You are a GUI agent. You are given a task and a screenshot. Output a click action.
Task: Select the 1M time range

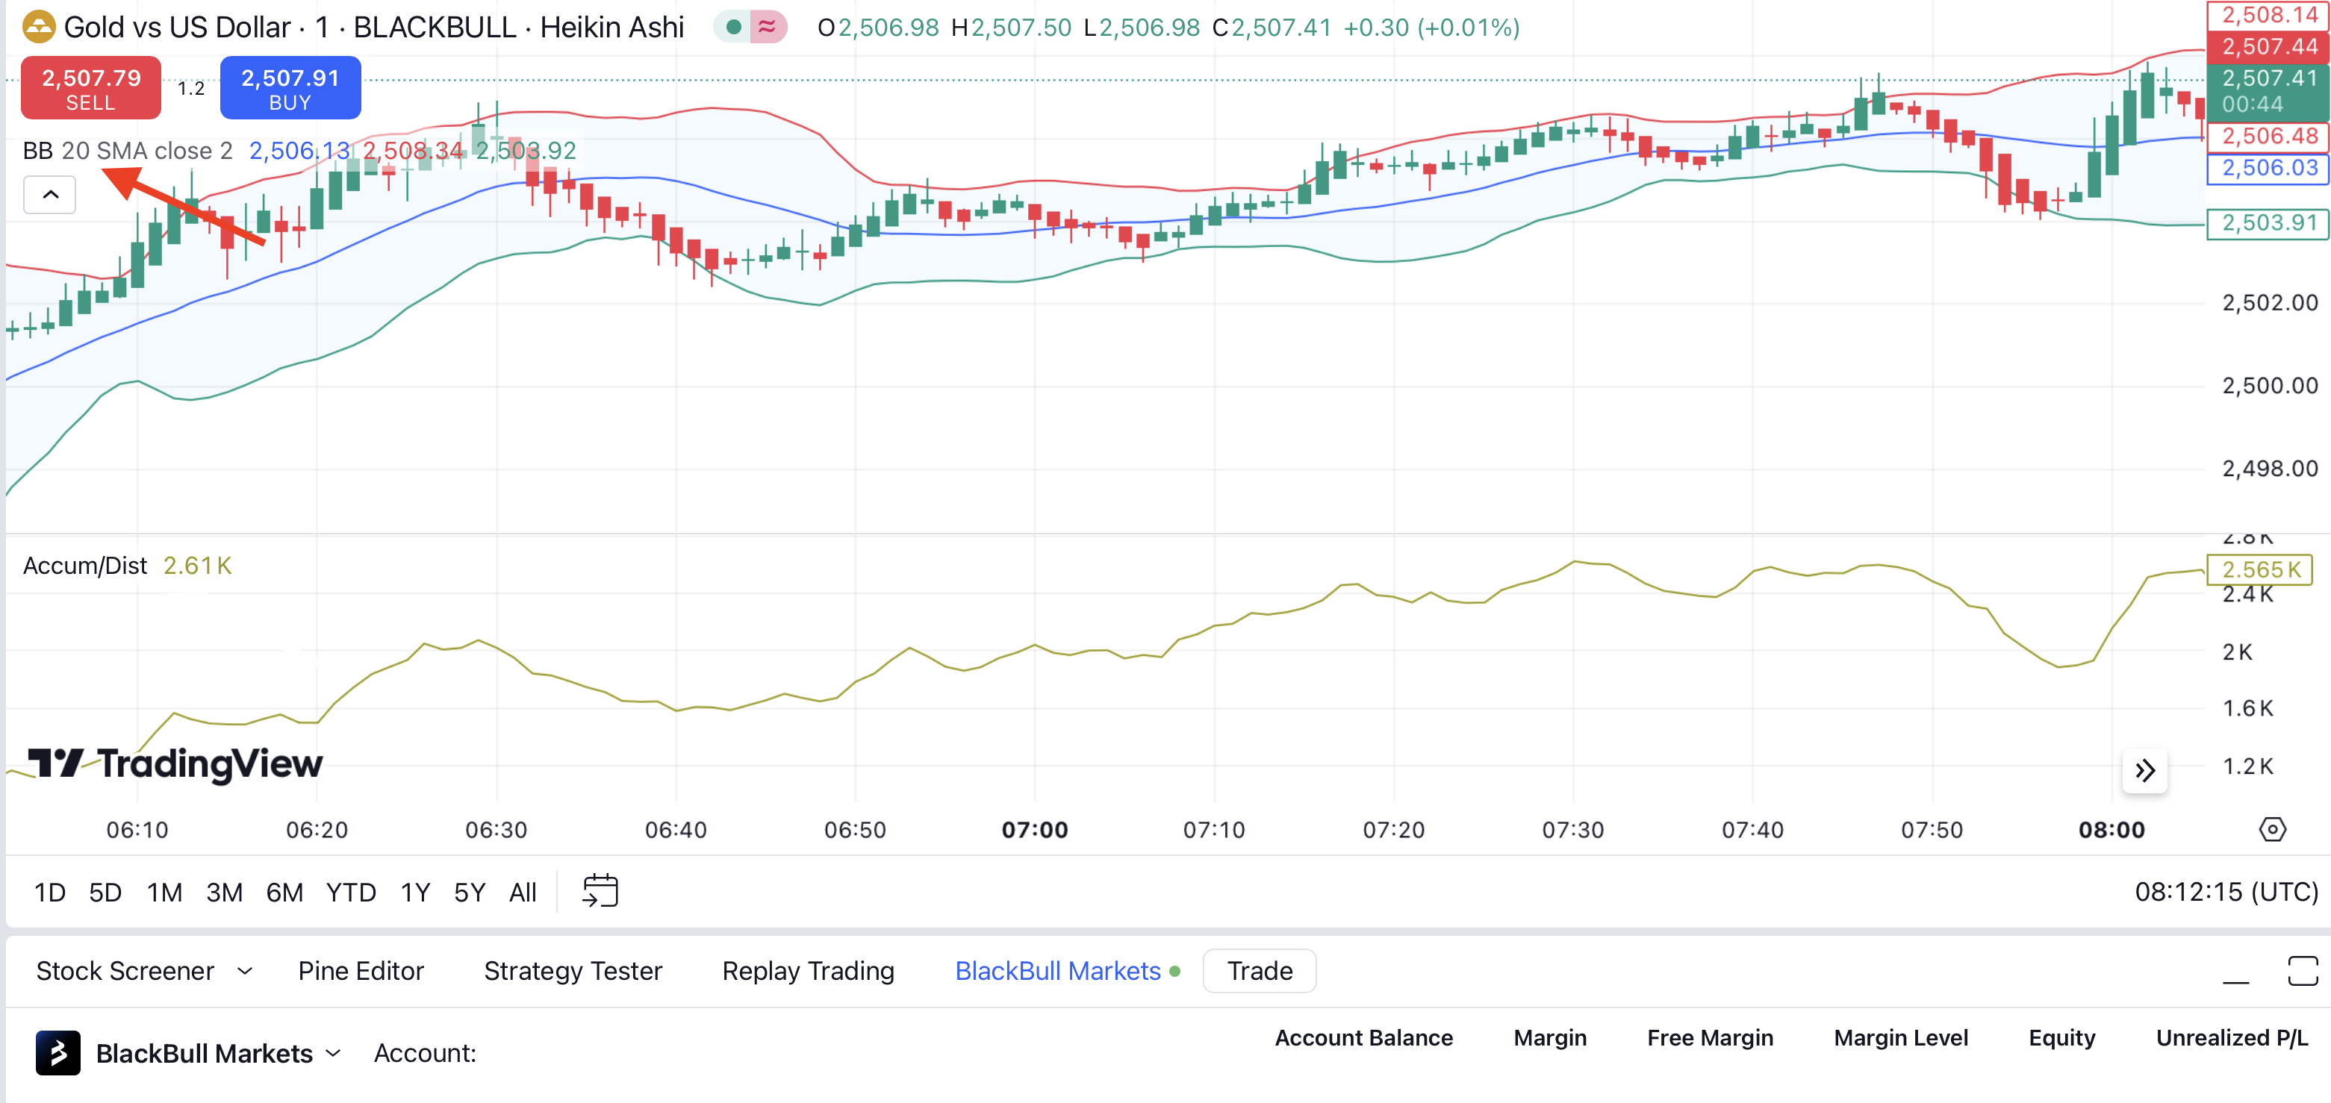tap(165, 893)
